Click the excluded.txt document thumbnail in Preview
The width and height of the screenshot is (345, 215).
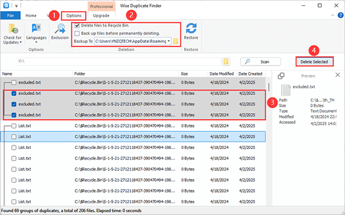(286, 90)
